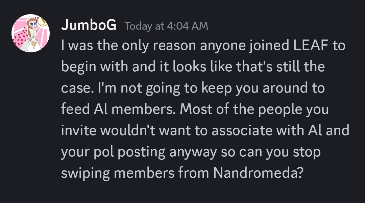This screenshot has height=203, width=365.
Task: Click the first line 'I was the only reason'
Action: pyautogui.click(x=203, y=46)
